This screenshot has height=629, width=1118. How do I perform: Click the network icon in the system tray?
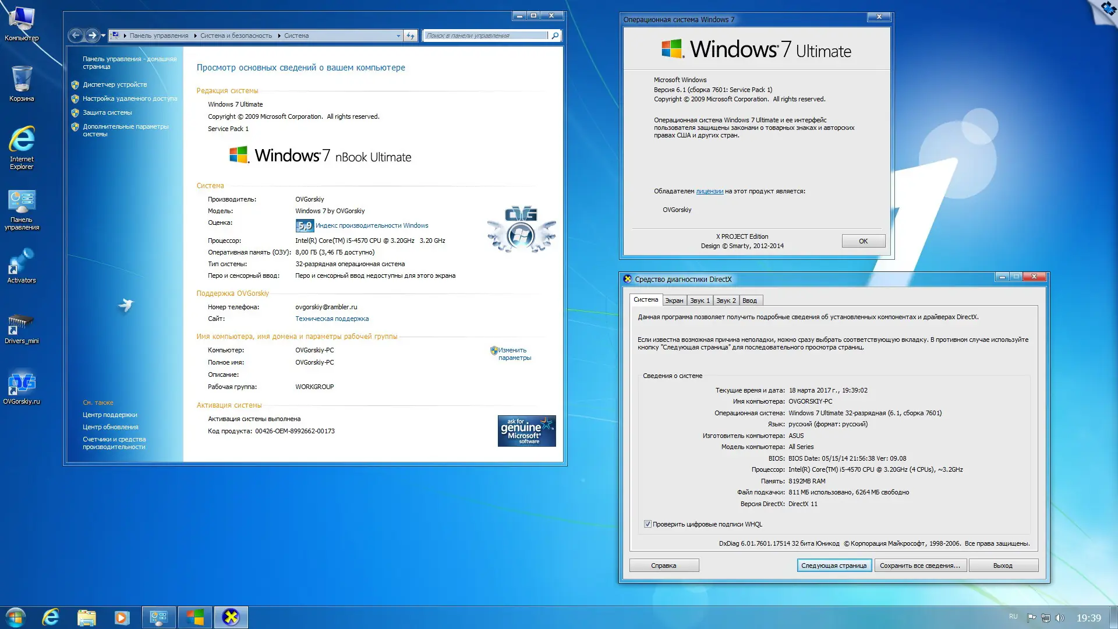[1046, 617]
